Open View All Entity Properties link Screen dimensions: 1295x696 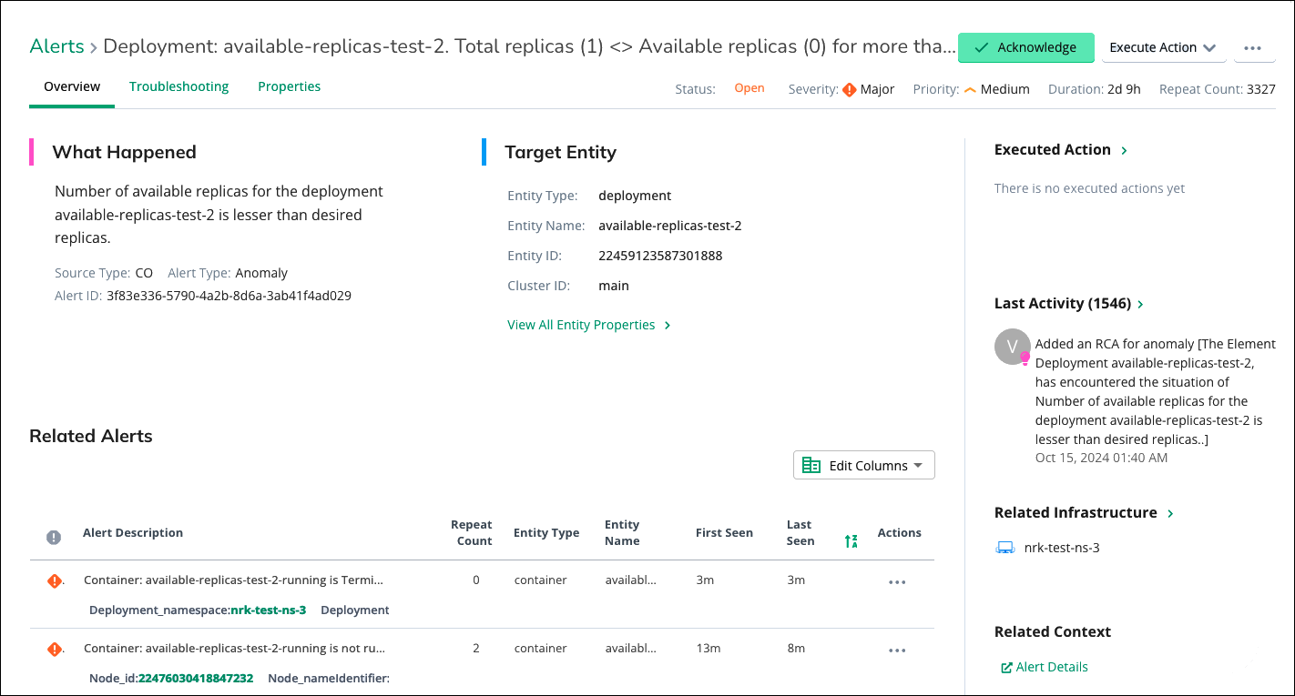(588, 325)
